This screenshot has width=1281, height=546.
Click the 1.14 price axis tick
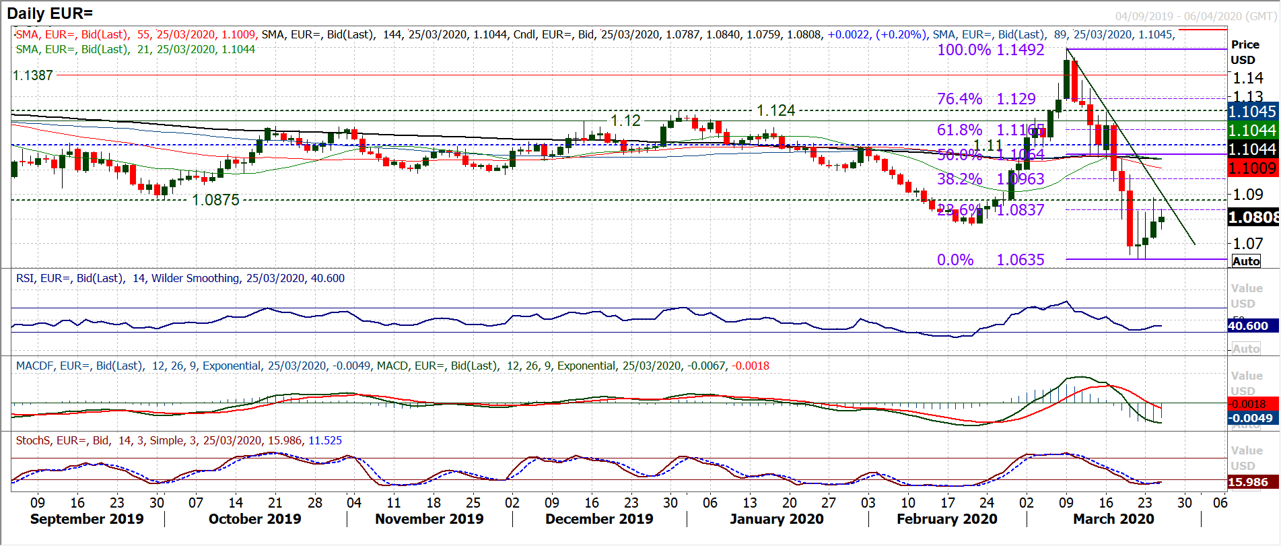coord(1248,78)
